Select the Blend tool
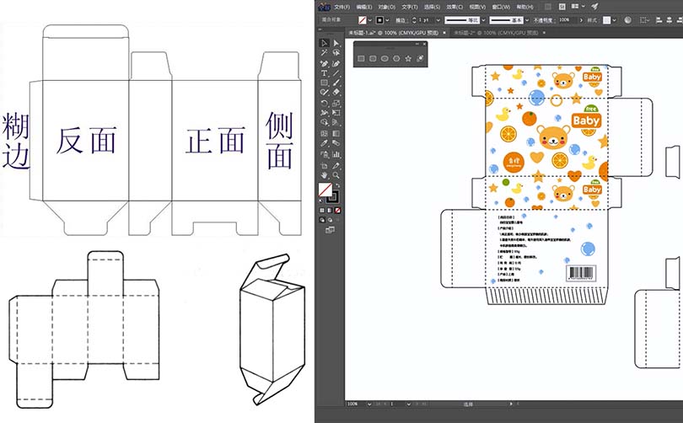683x423 pixels. [x=336, y=143]
